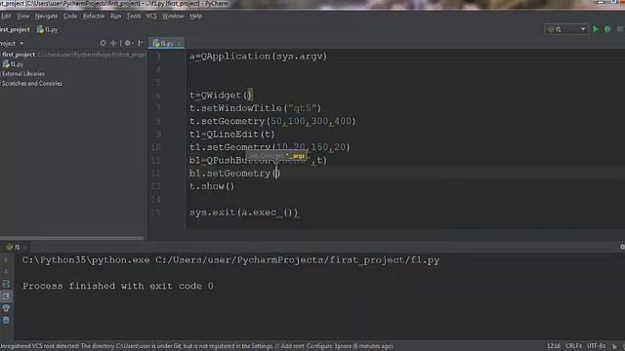Open the Tools menu
This screenshot has height=351, width=625.
pos(134,16)
